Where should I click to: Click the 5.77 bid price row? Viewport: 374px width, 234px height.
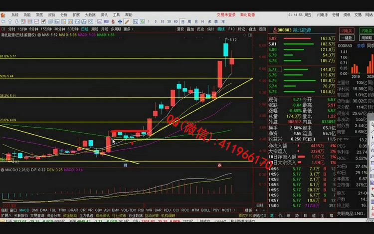(302, 69)
